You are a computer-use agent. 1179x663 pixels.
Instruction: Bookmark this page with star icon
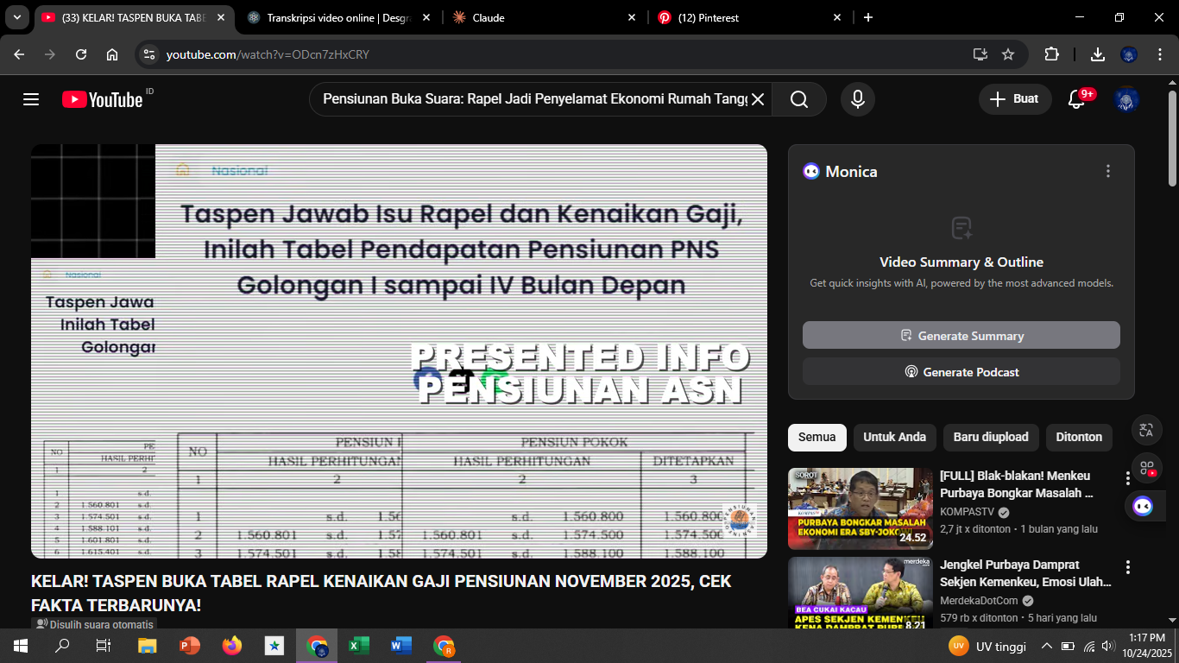pos(1008,54)
